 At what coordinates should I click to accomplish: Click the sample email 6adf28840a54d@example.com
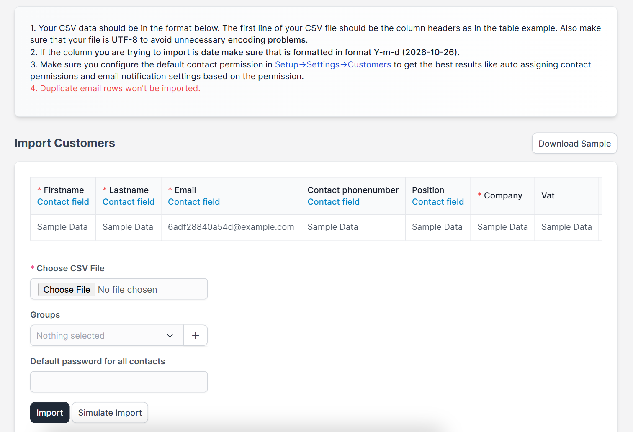(231, 227)
